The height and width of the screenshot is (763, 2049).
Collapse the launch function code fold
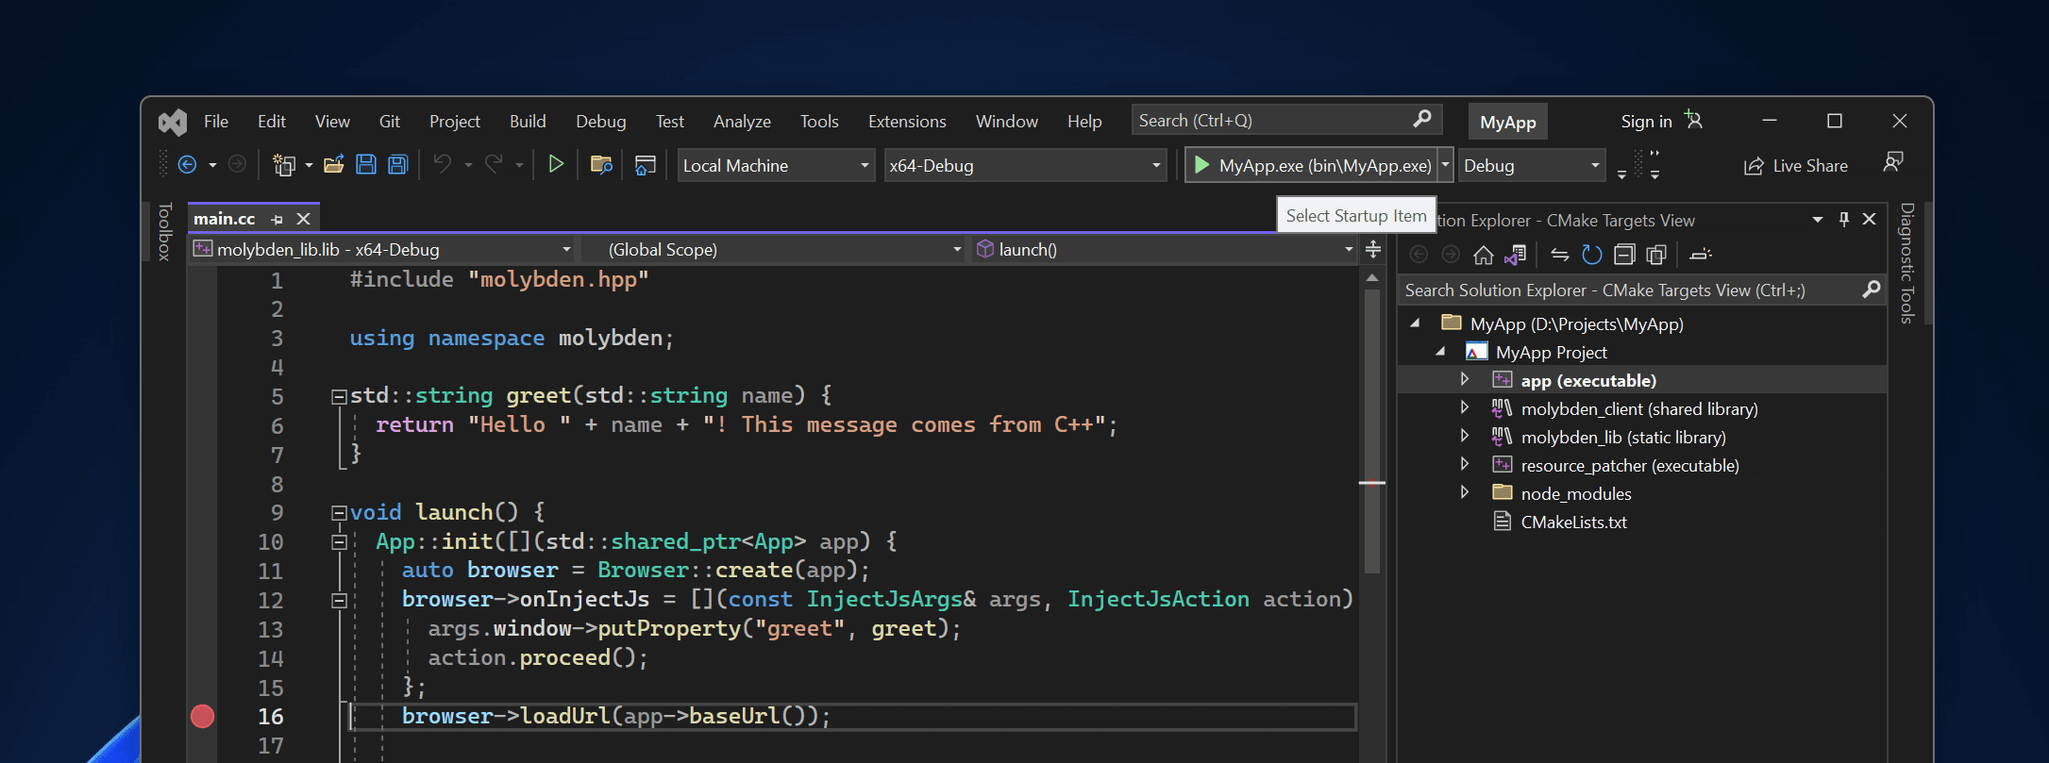(339, 513)
